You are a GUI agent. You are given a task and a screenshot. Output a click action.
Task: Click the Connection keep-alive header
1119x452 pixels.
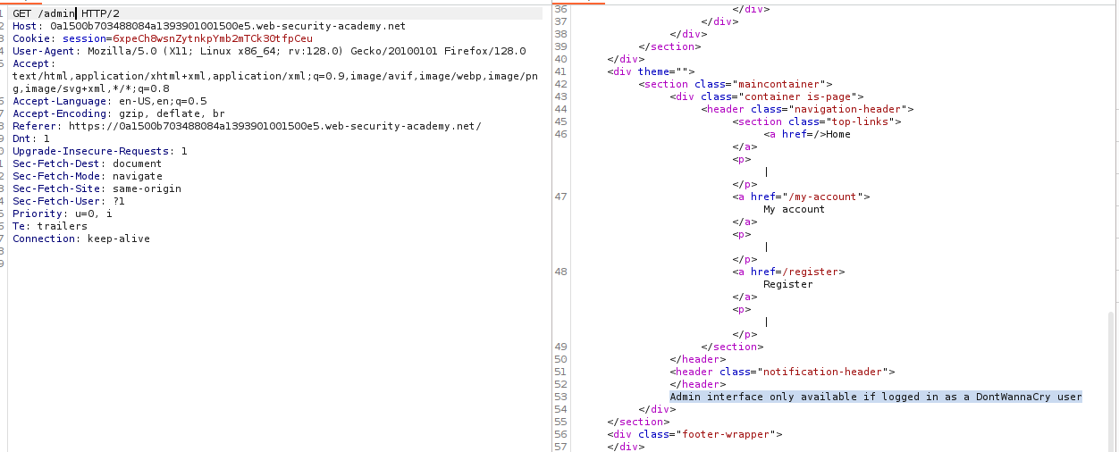[80, 239]
